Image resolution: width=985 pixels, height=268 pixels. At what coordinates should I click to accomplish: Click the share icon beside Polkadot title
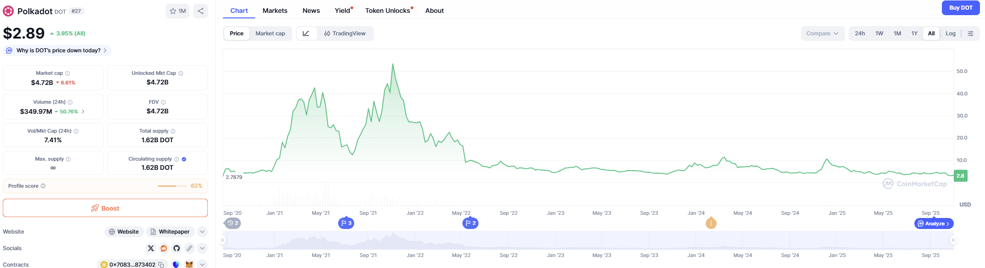(x=200, y=11)
